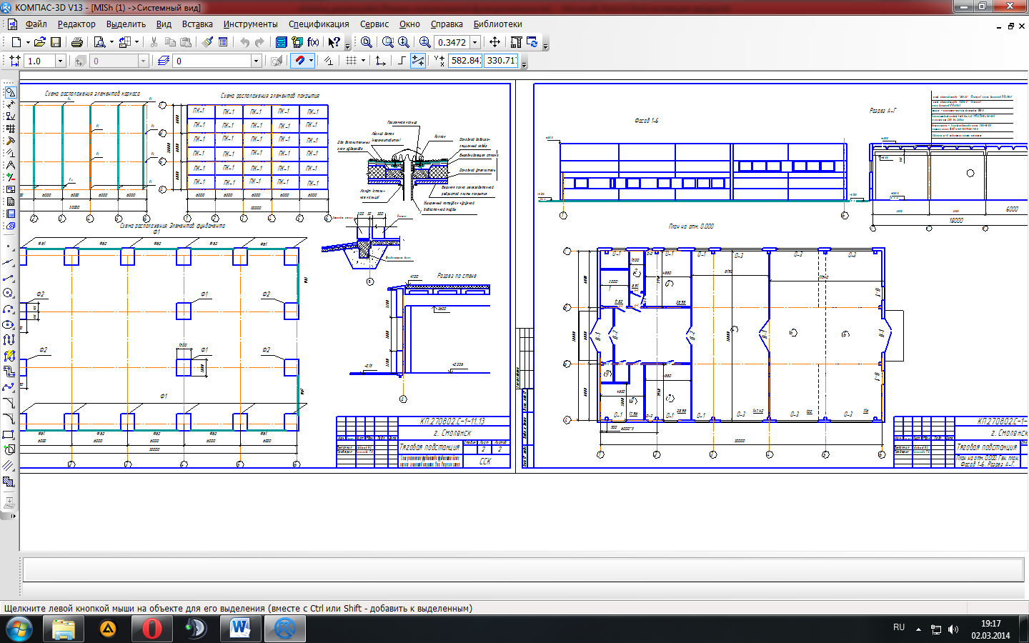Viewport: 1029px width, 643px height.
Task: Open the Библиотеки menu
Action: coord(497,24)
